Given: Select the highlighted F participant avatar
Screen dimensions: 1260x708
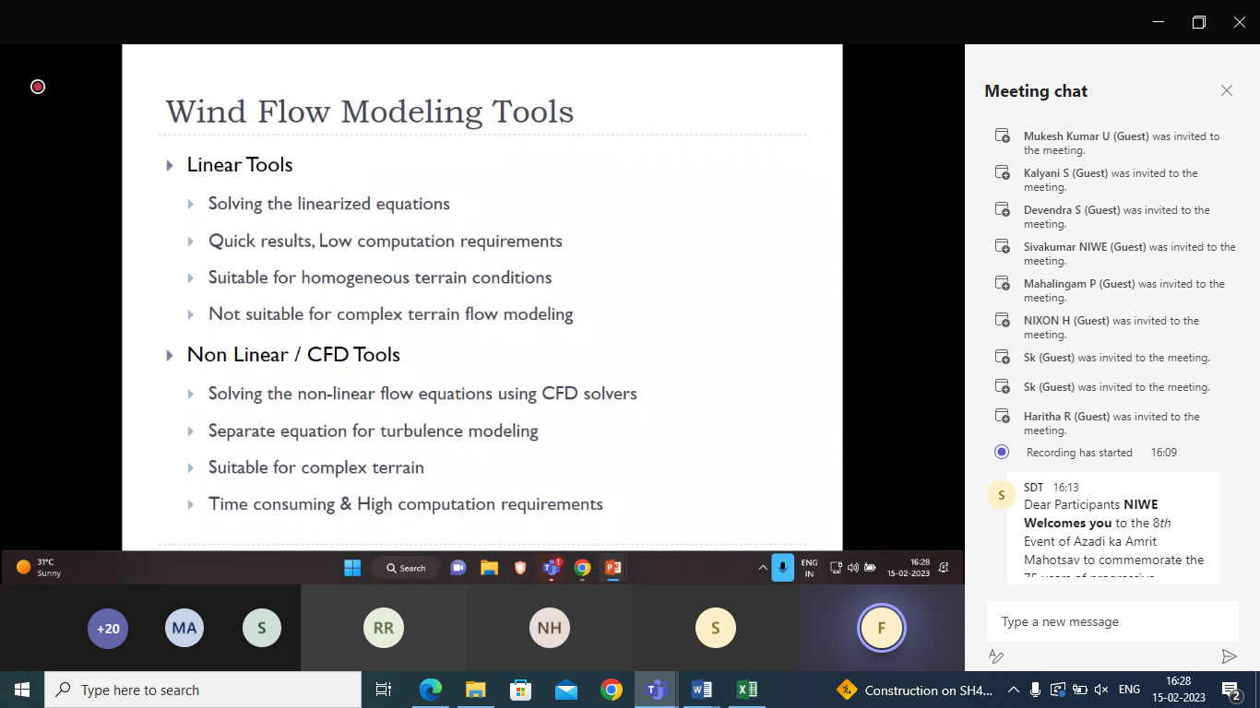Looking at the screenshot, I should (x=881, y=629).
